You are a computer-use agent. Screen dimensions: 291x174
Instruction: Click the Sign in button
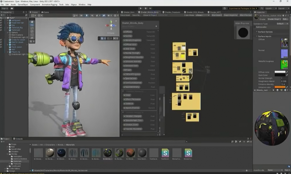(5, 8)
